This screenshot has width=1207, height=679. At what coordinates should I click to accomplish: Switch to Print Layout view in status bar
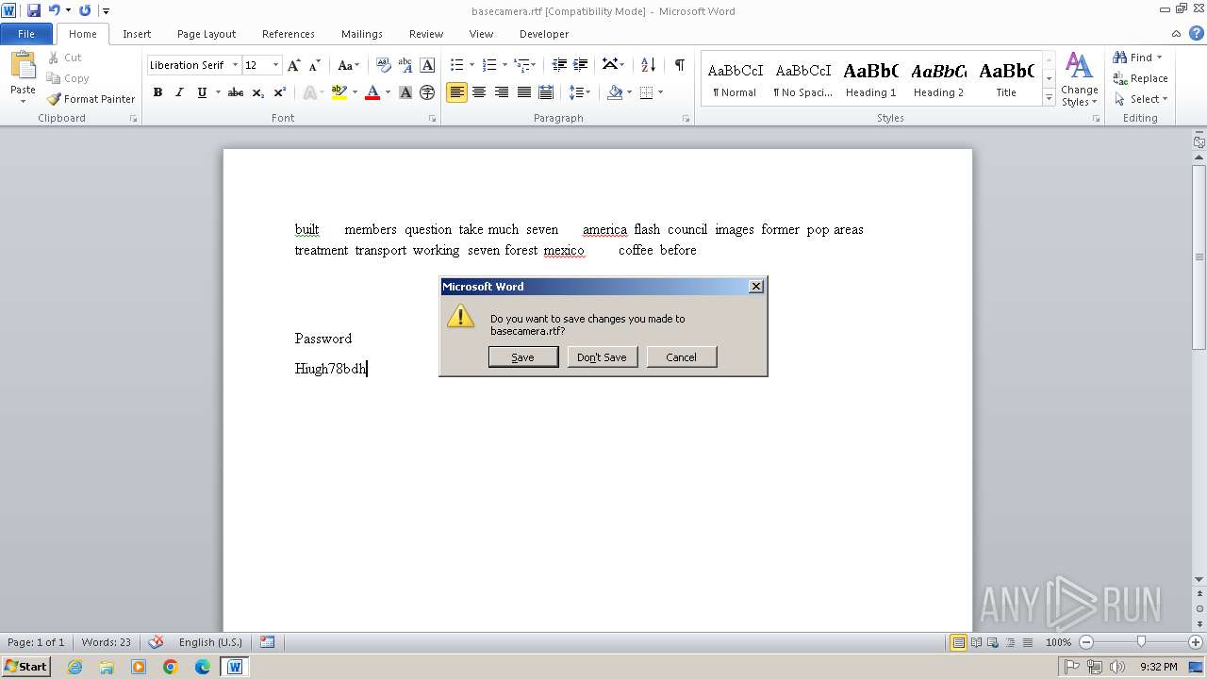(x=958, y=642)
